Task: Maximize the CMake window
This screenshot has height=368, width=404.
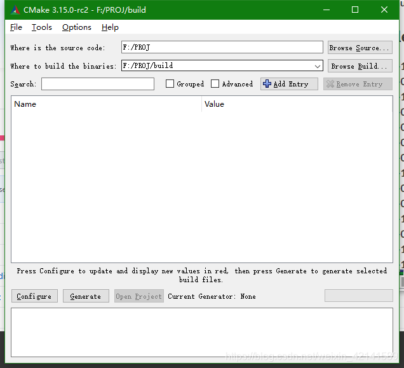Action: pos(355,10)
